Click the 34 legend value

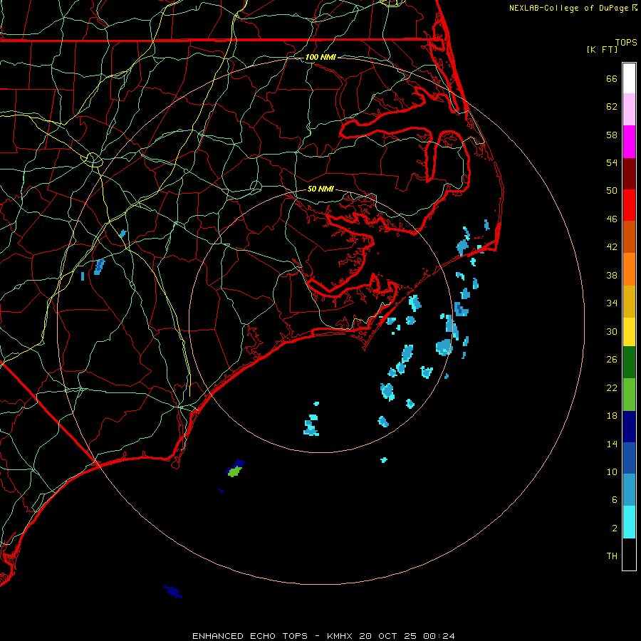coord(612,303)
